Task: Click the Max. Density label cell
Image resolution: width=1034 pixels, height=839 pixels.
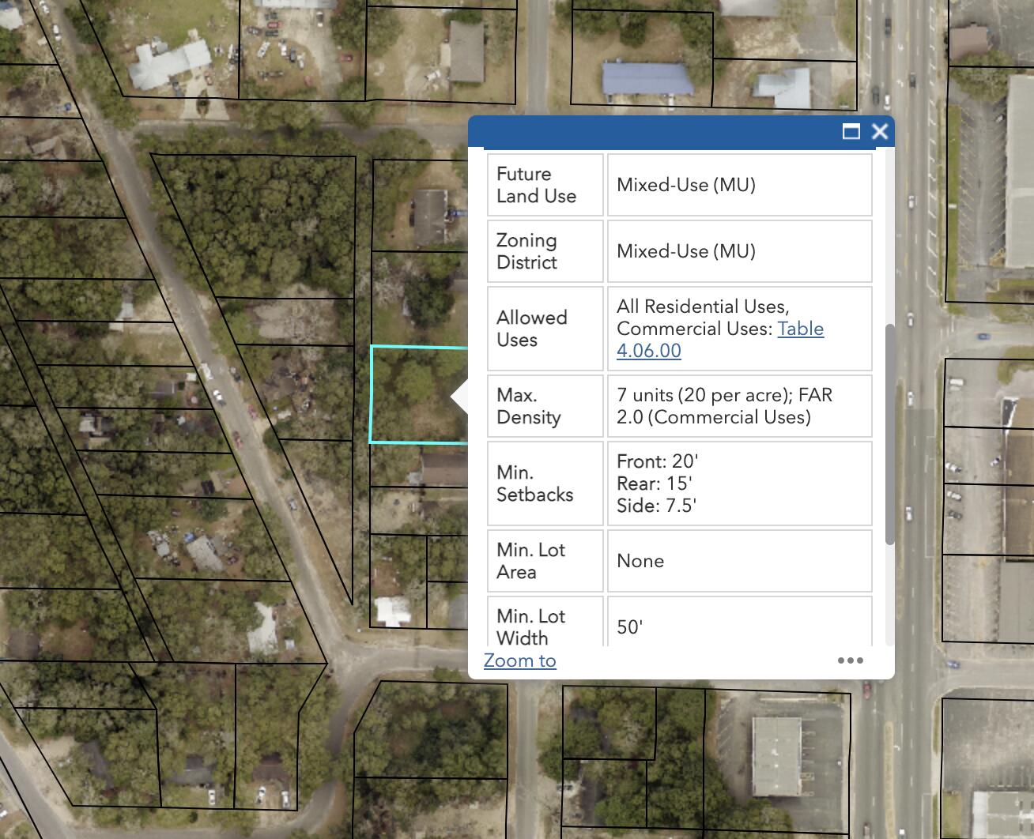Action: (x=545, y=406)
